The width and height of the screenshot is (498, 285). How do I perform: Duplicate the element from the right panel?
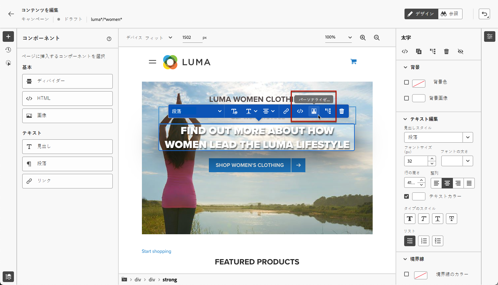pyautogui.click(x=419, y=51)
